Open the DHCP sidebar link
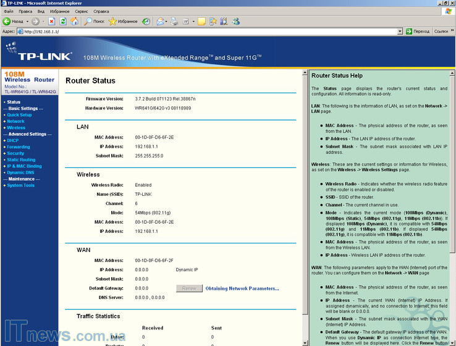This screenshot has width=456, height=346. point(12,140)
